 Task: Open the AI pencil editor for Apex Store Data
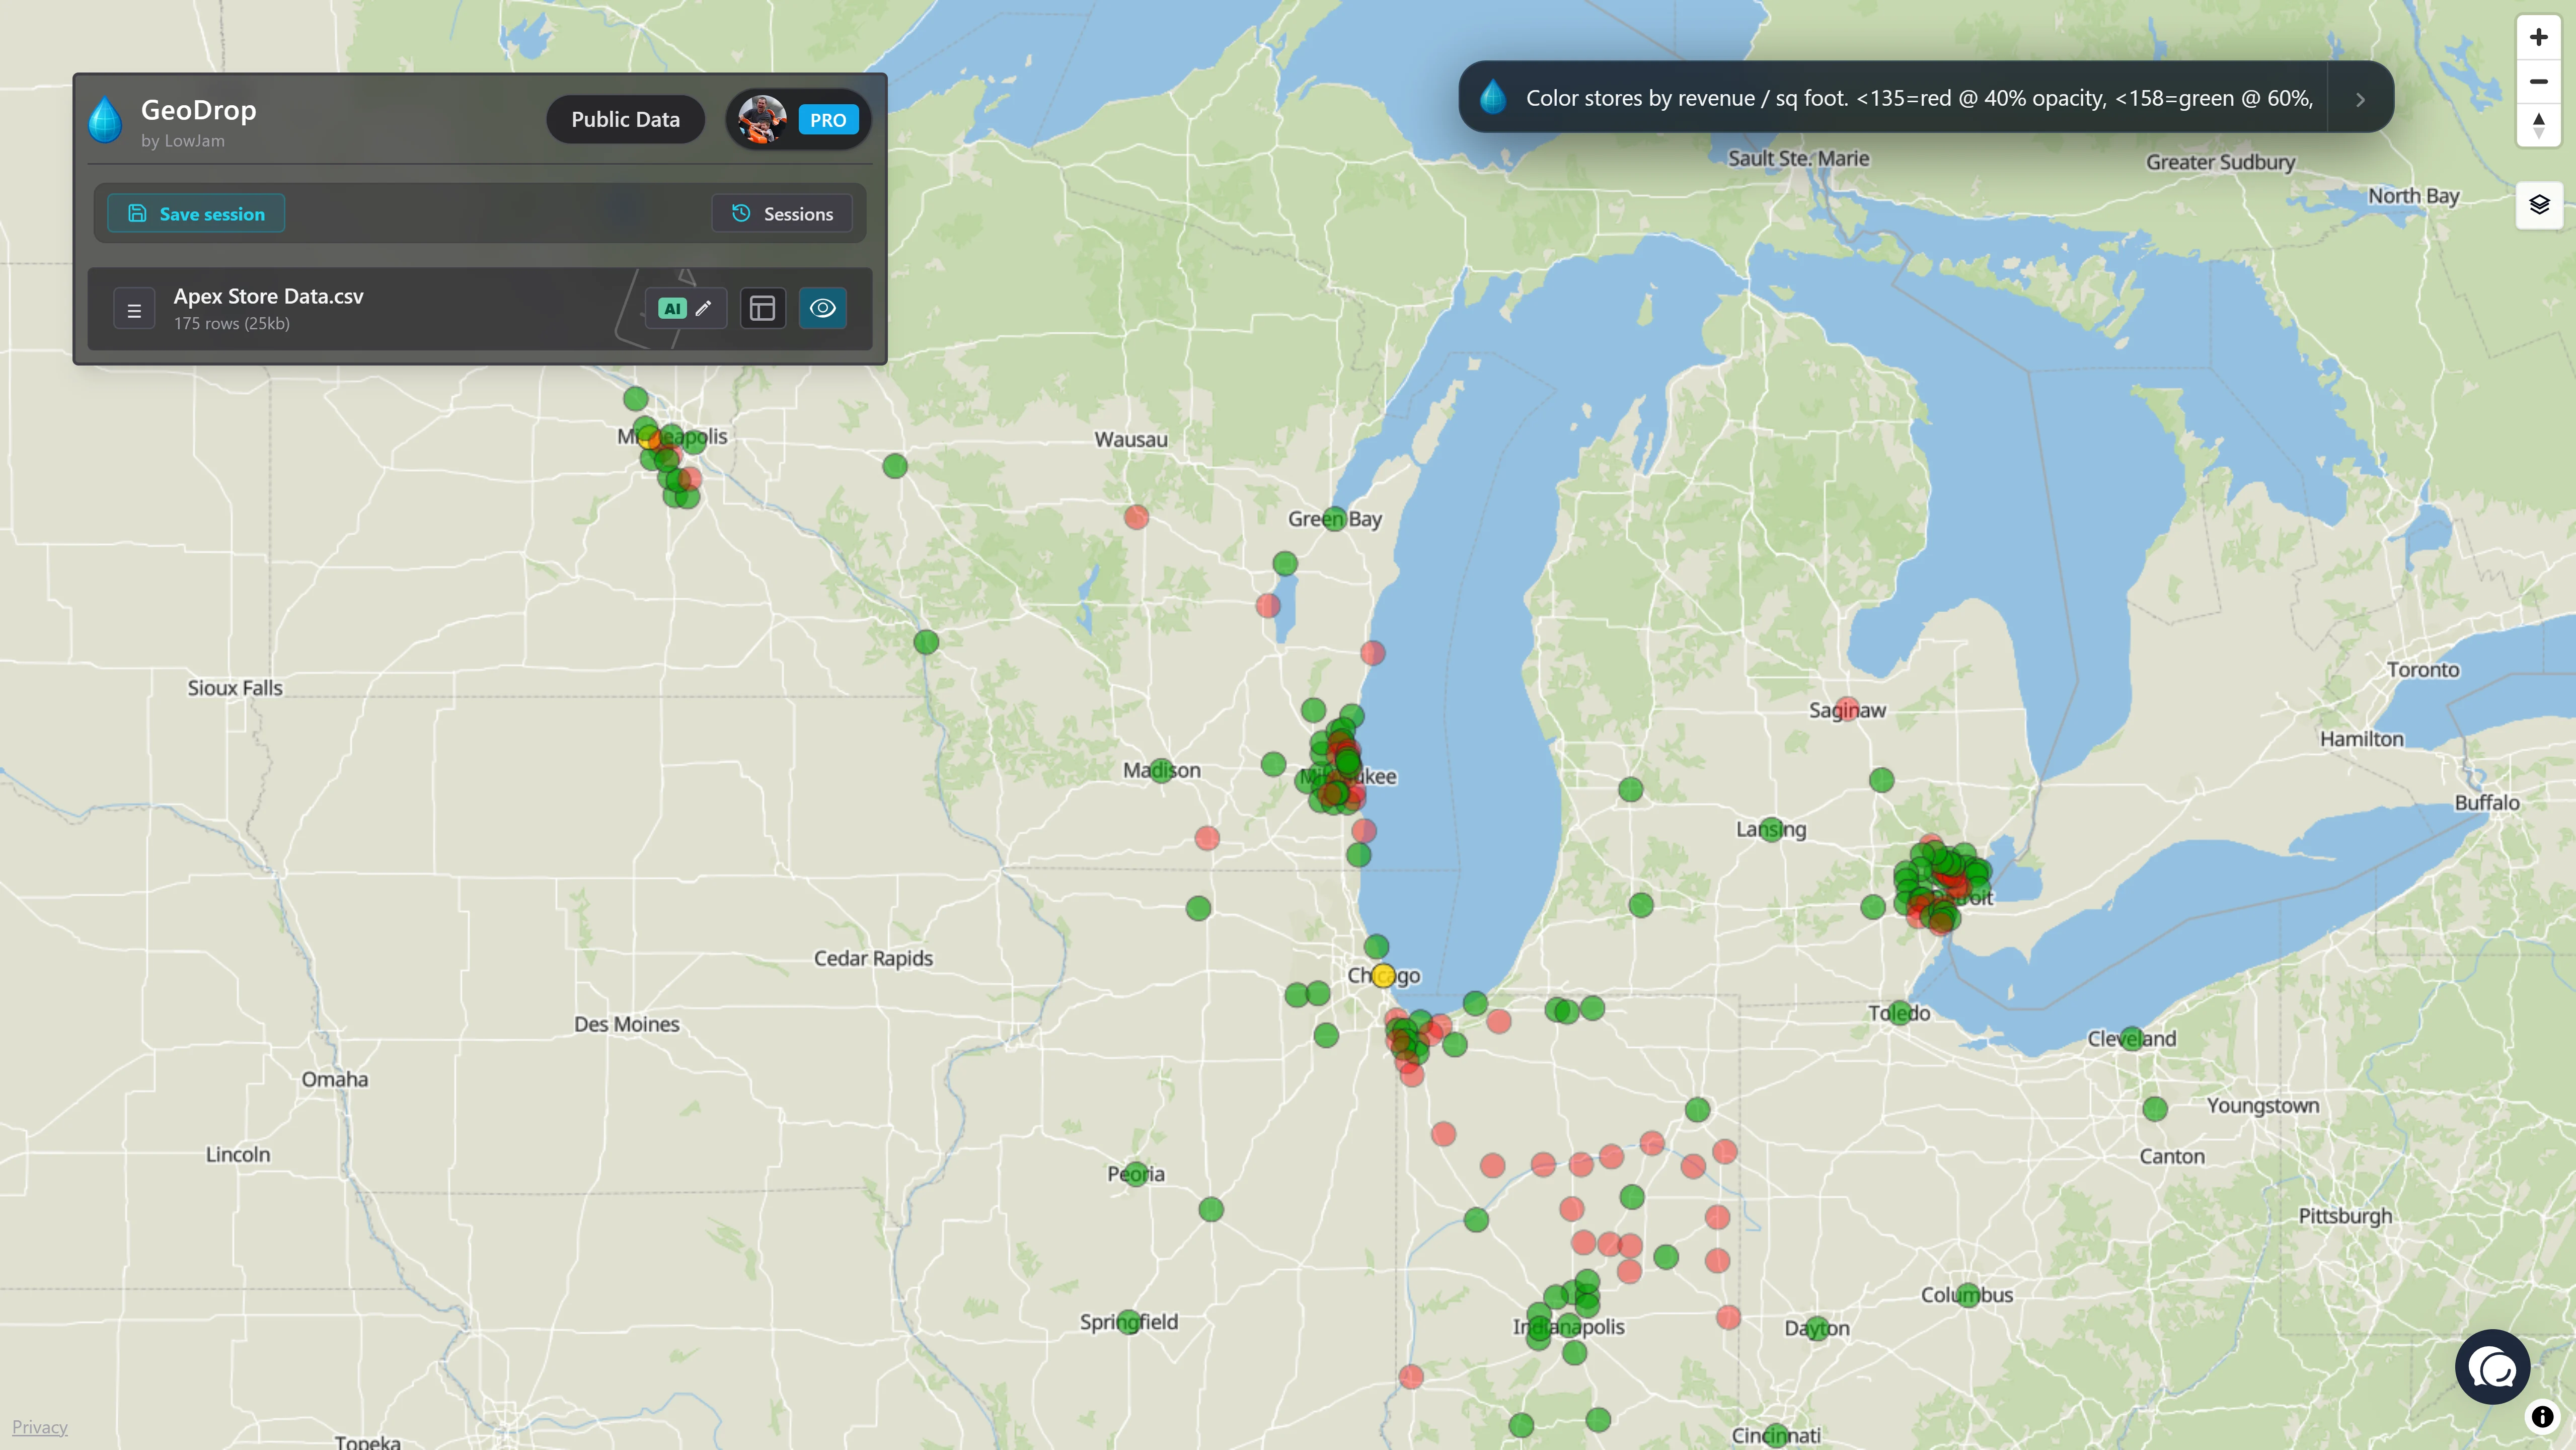point(704,308)
